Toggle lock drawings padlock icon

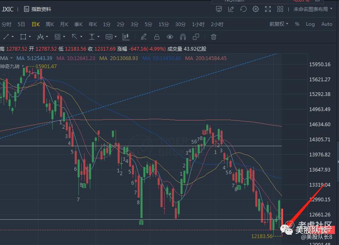coord(157,37)
